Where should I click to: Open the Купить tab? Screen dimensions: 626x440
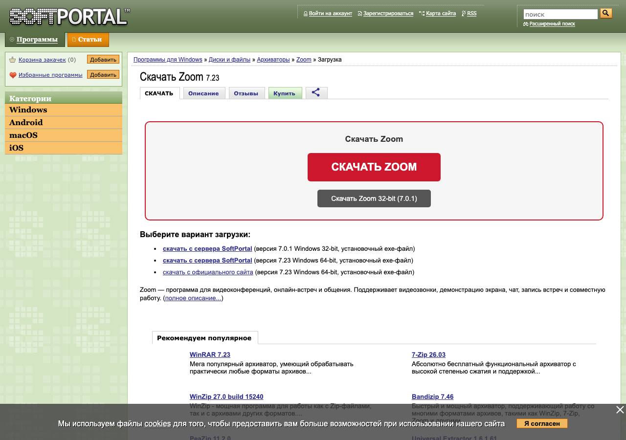coord(285,93)
